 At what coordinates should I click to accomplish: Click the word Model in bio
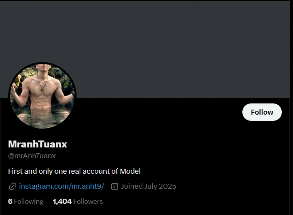pos(130,171)
